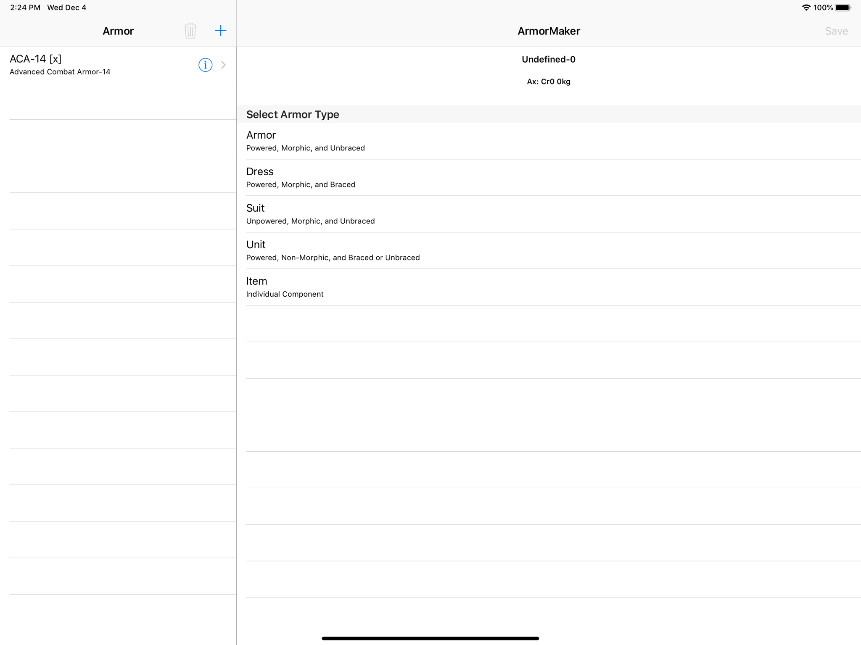Add new armor with plus icon
The width and height of the screenshot is (861, 645).
pos(220,31)
